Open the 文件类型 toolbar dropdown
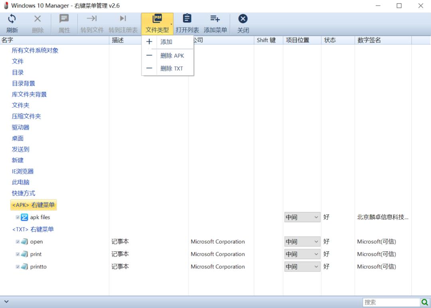Viewport: 431px width, 308px height. pos(157,24)
